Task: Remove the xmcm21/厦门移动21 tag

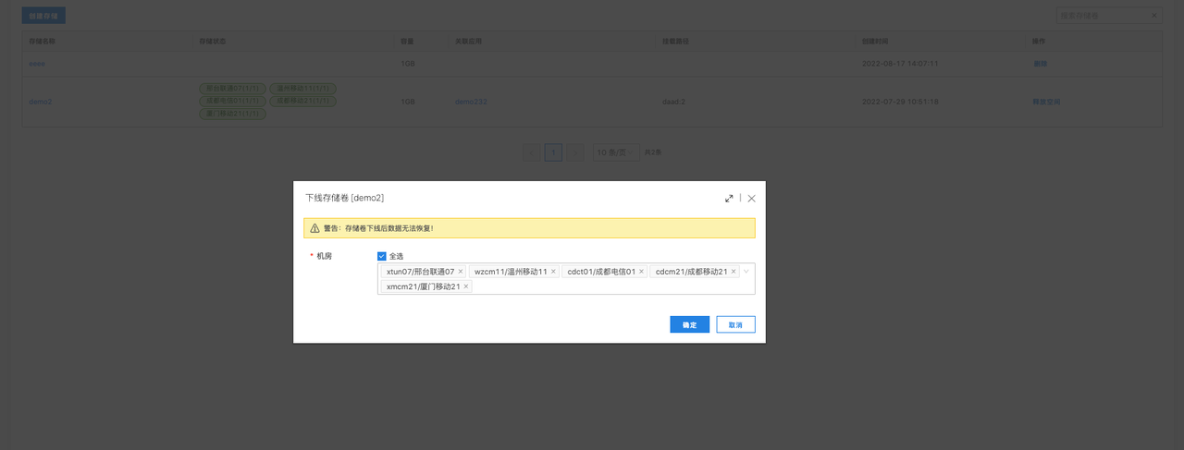Action: tap(466, 286)
